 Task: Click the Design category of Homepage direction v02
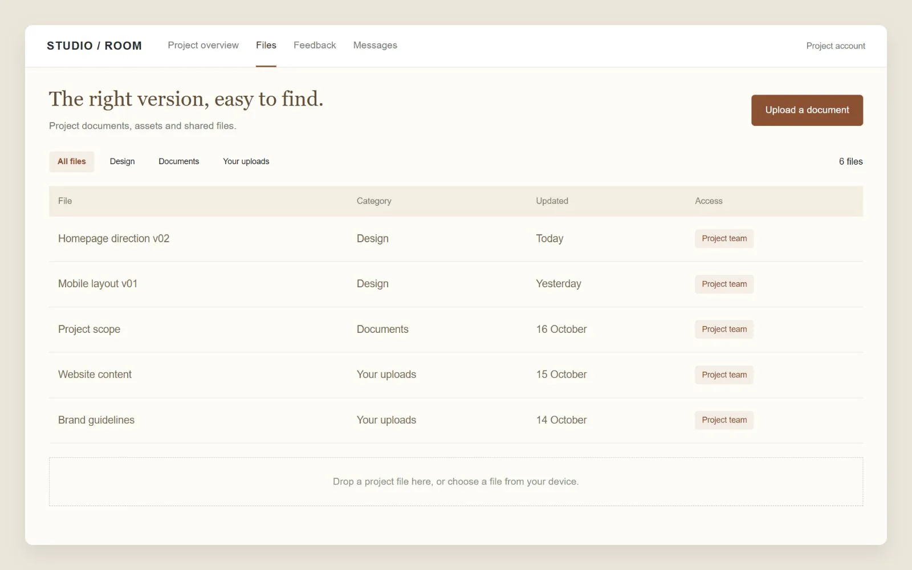[373, 238]
